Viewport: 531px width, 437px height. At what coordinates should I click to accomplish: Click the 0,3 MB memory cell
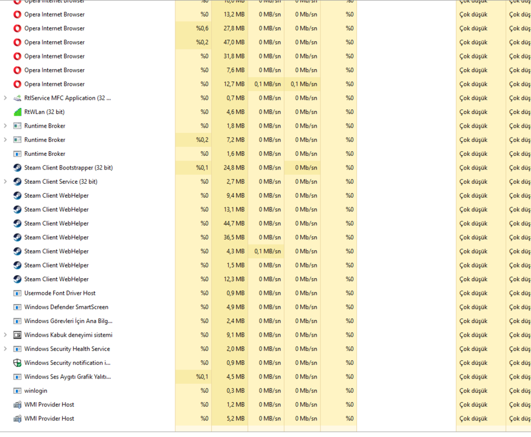point(230,391)
